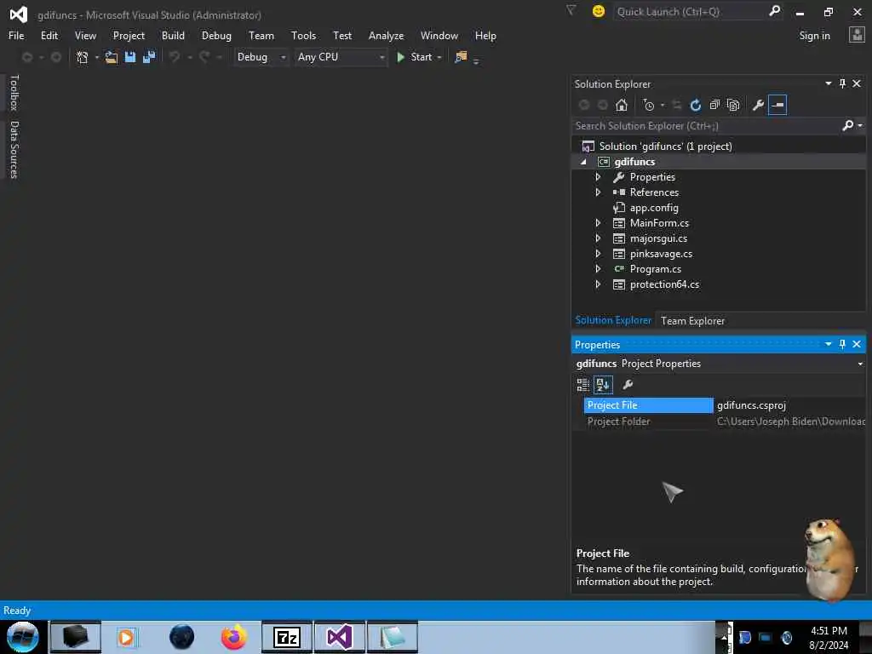Click the Find in Files toolbar icon
Image resolution: width=872 pixels, height=654 pixels.
pyautogui.click(x=461, y=57)
